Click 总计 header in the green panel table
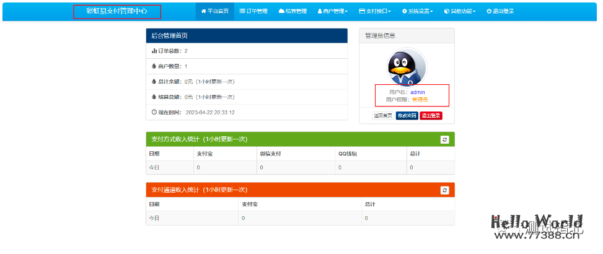 click(x=415, y=154)
